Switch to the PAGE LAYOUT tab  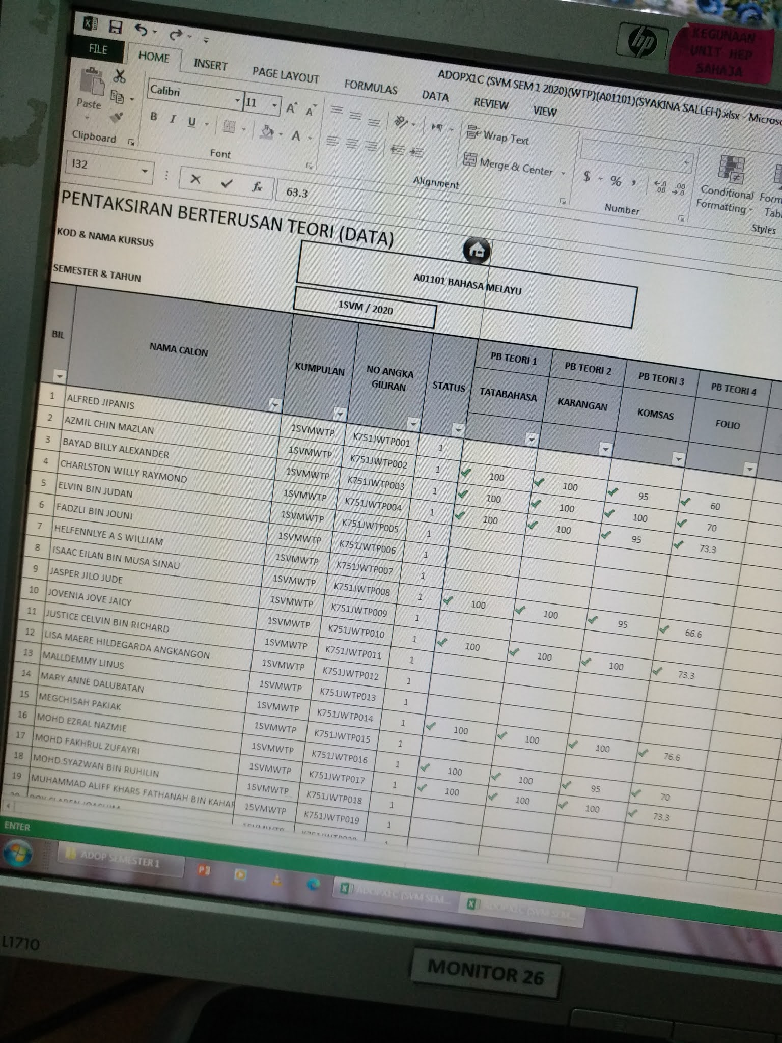click(286, 75)
